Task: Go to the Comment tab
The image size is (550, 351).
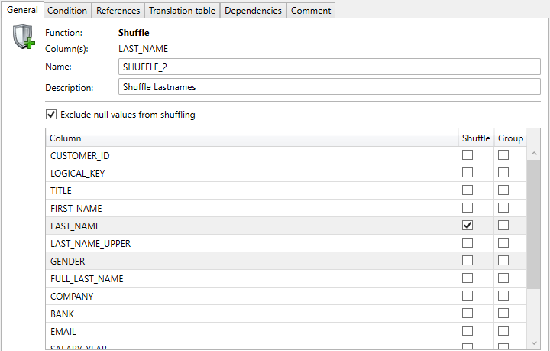Action: [311, 10]
